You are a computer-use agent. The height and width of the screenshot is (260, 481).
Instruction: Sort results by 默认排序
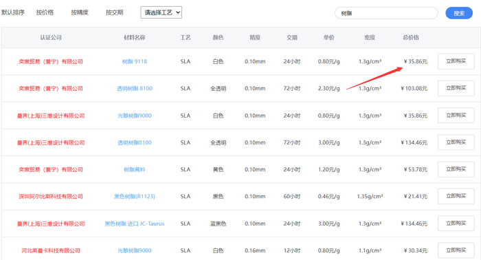click(x=13, y=12)
